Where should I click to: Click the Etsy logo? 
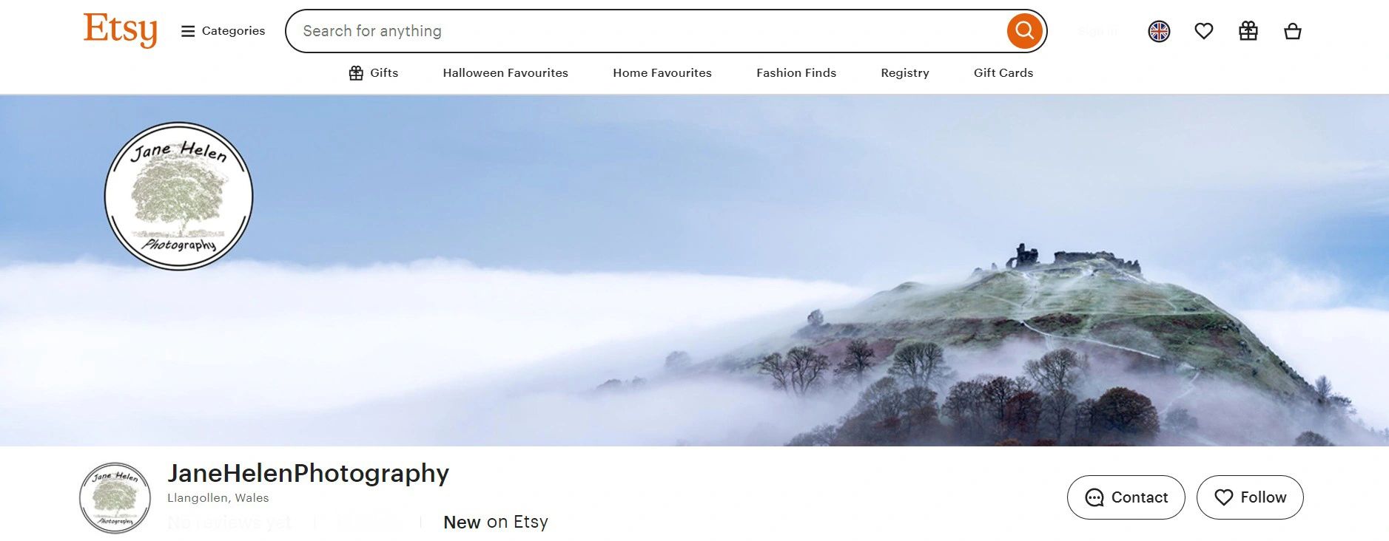click(x=120, y=30)
